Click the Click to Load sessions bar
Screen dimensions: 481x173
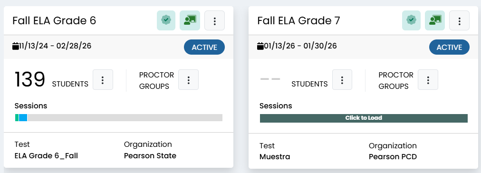364,118
